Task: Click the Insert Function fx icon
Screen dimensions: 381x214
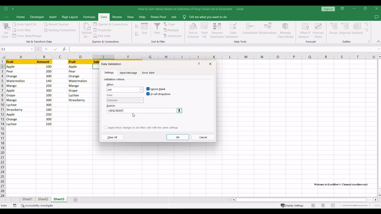Action: tap(64, 49)
